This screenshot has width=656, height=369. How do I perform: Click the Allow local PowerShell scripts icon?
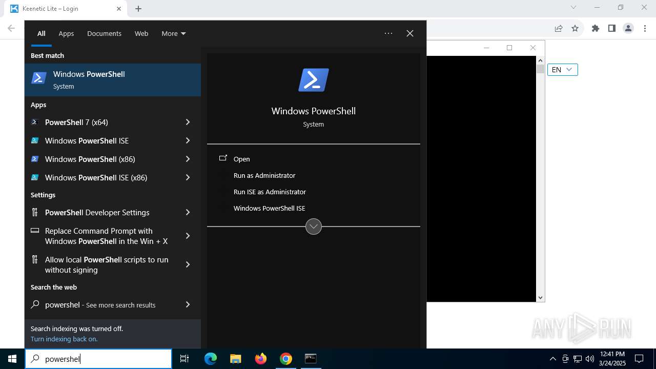(x=35, y=259)
